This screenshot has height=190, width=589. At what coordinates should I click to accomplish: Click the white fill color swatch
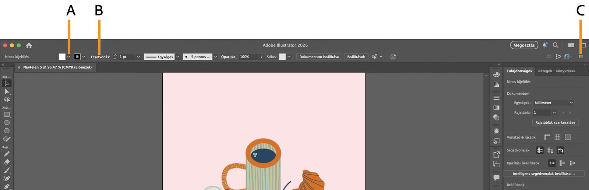[62, 56]
